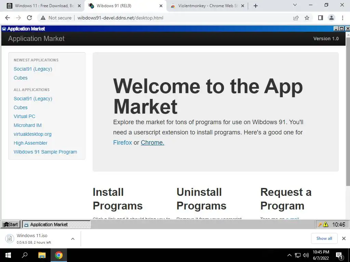Click the browser forward arrow
Viewport: 350px width, 262px height.
(x=18, y=18)
